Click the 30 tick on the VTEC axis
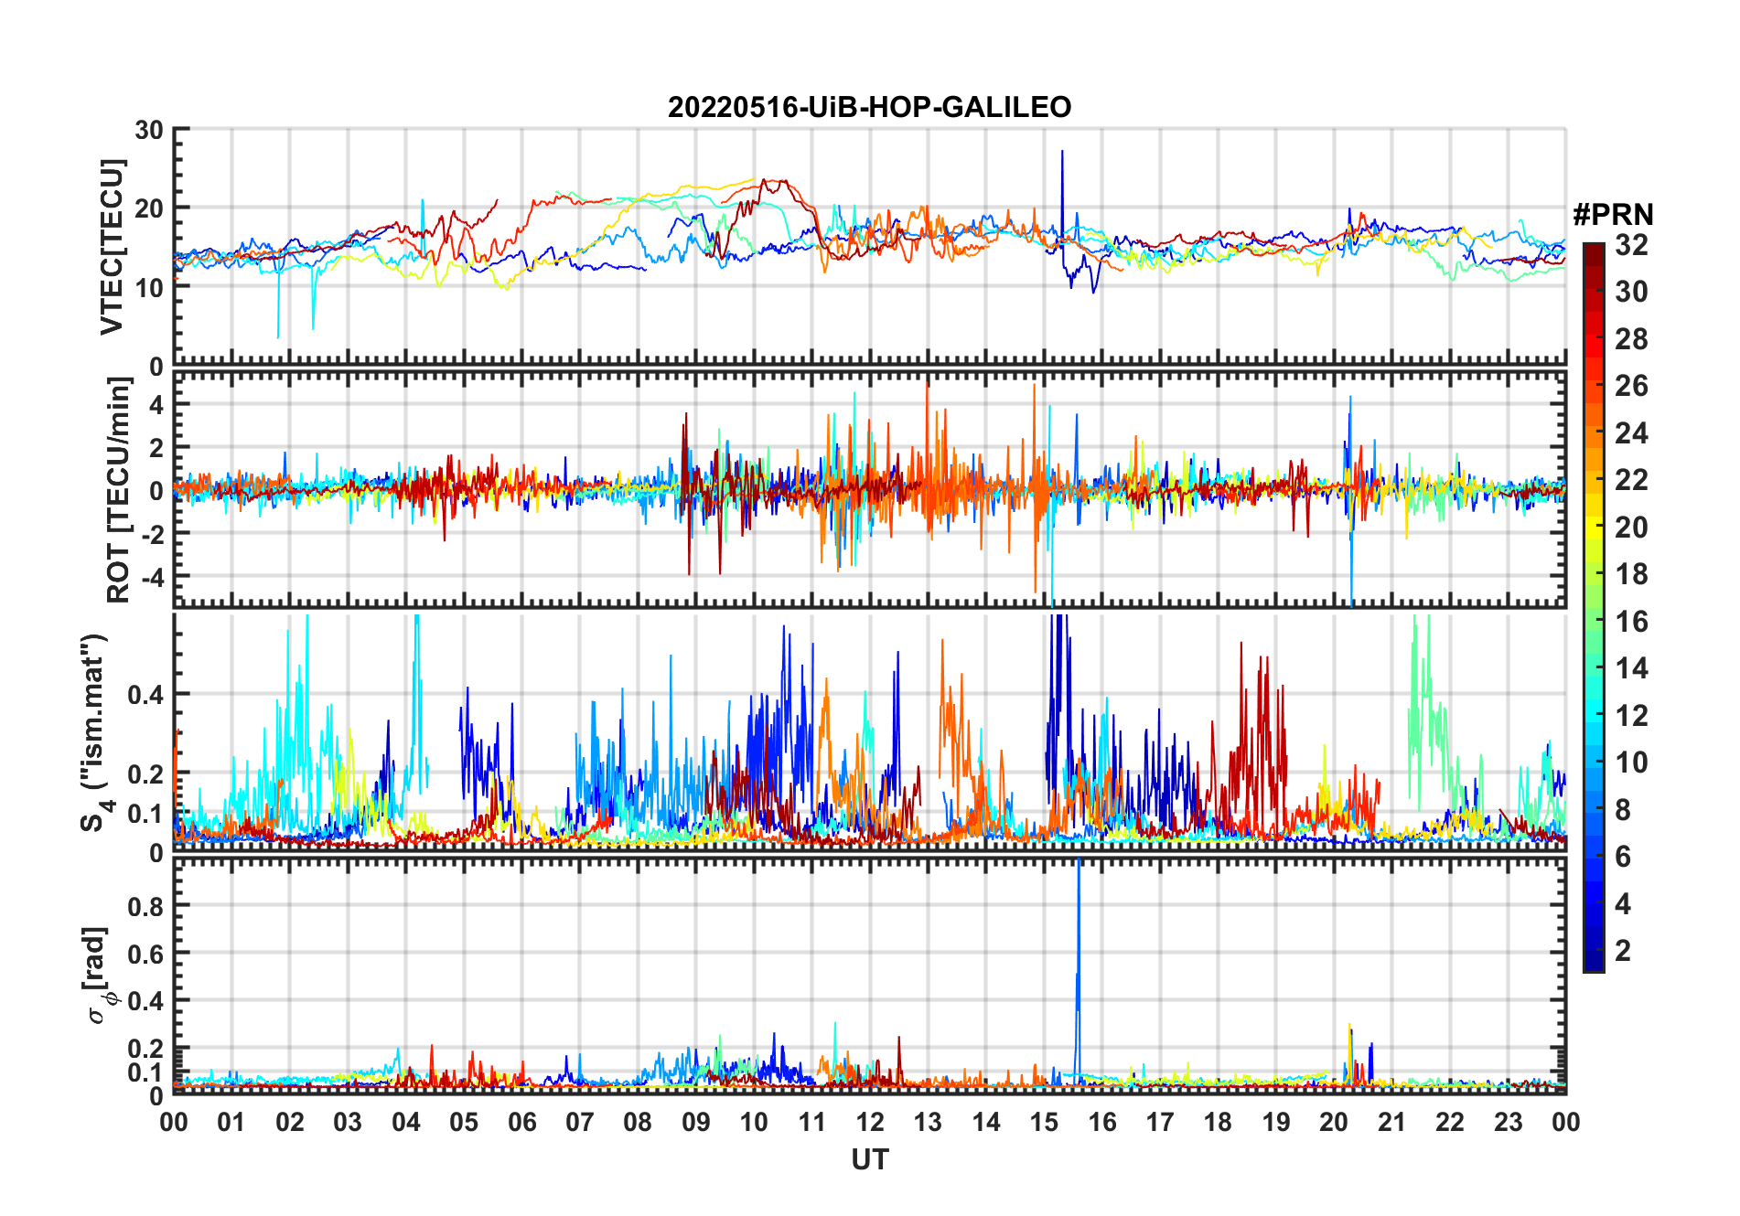 (149, 131)
